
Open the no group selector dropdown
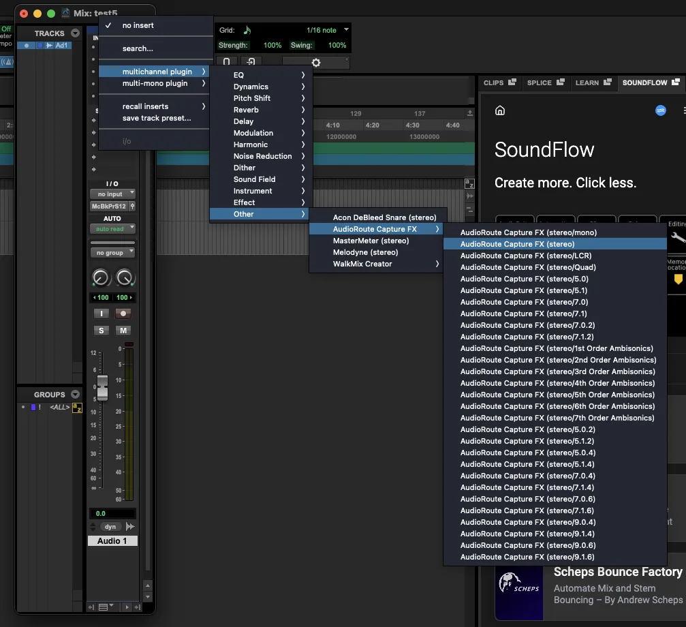point(112,252)
